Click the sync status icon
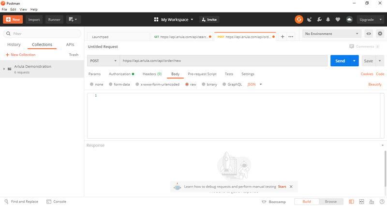Viewport: 387px width, 206px height. point(299,19)
